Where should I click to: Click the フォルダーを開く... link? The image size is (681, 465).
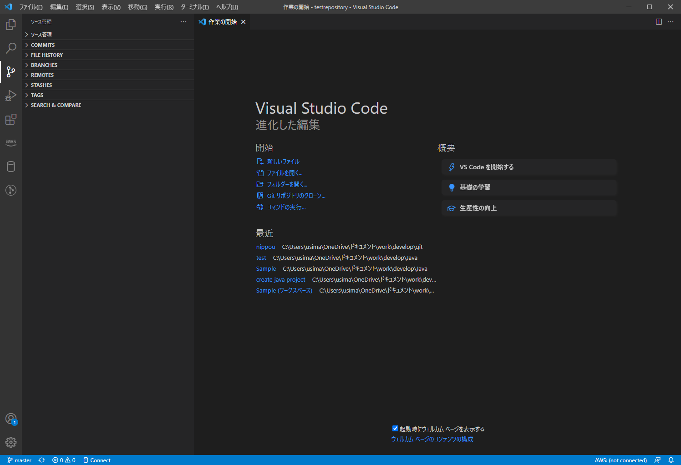tap(287, 184)
